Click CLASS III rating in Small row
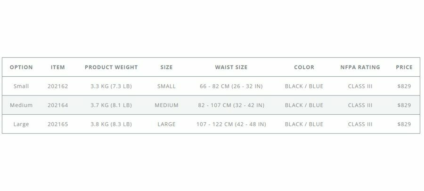This screenshot has height=191, width=424. (x=360, y=86)
